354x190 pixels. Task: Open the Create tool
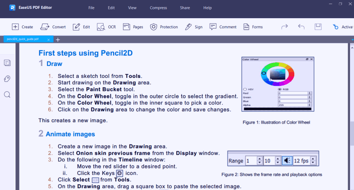pos(22,27)
